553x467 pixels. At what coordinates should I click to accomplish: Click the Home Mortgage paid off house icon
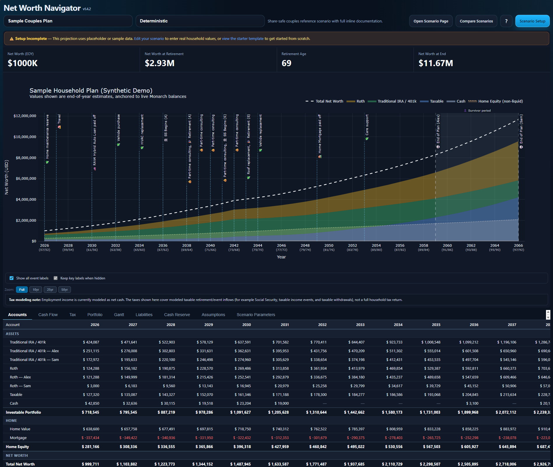320,157
